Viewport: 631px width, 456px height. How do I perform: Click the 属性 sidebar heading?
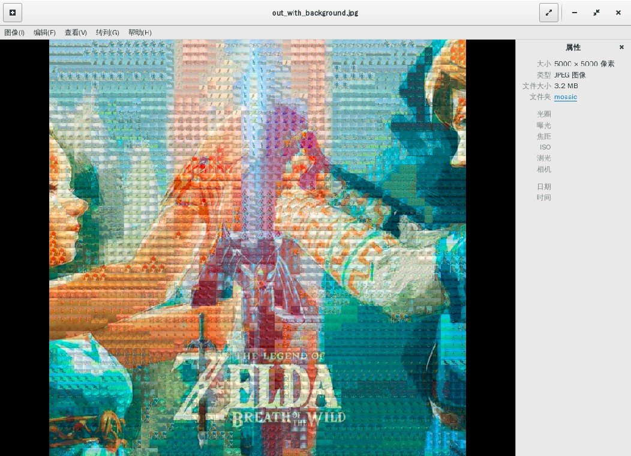(573, 47)
